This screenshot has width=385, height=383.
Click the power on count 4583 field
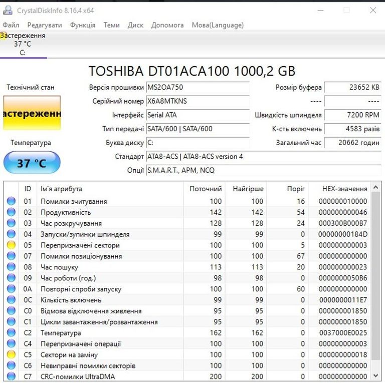pyautogui.click(x=352, y=129)
